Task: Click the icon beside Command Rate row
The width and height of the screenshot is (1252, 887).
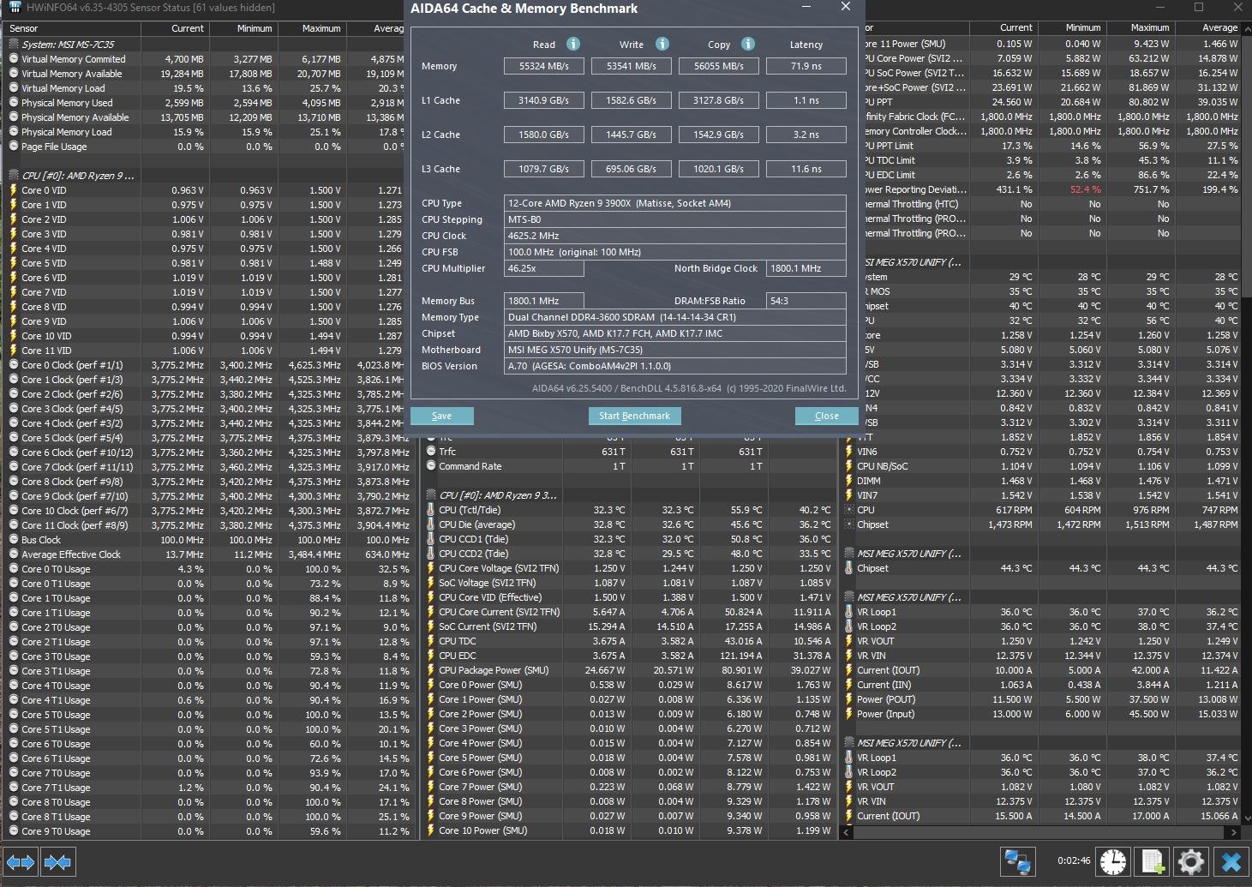Action: point(431,466)
